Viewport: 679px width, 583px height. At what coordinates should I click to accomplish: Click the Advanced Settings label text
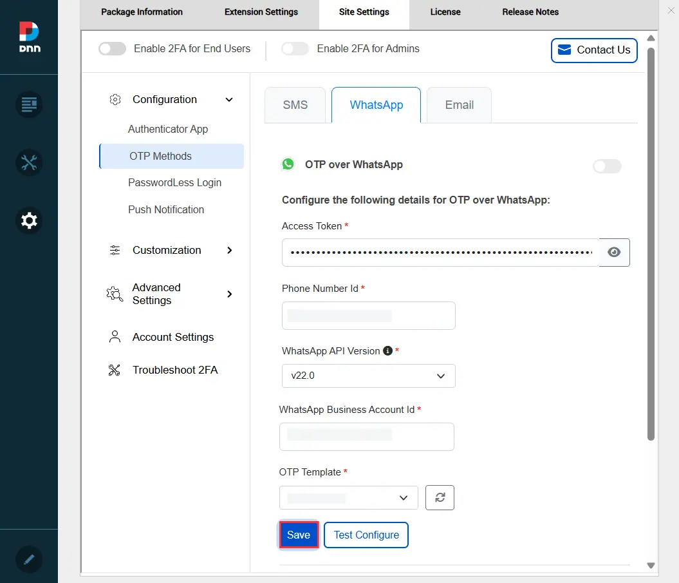156,294
